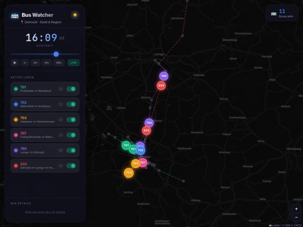The width and height of the screenshot is (303, 227).
Task: Select the 790 bus marker closest to Lemgo
Action: click(164, 76)
